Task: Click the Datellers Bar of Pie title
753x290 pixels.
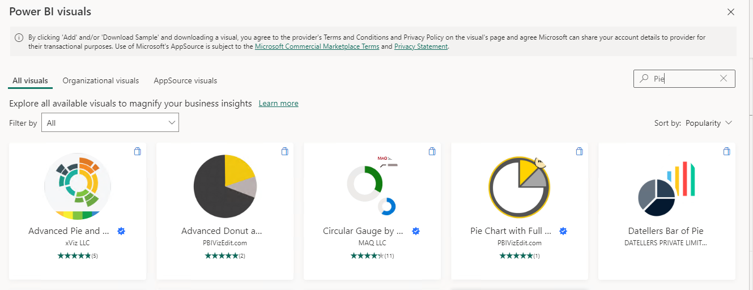Action: pos(666,231)
